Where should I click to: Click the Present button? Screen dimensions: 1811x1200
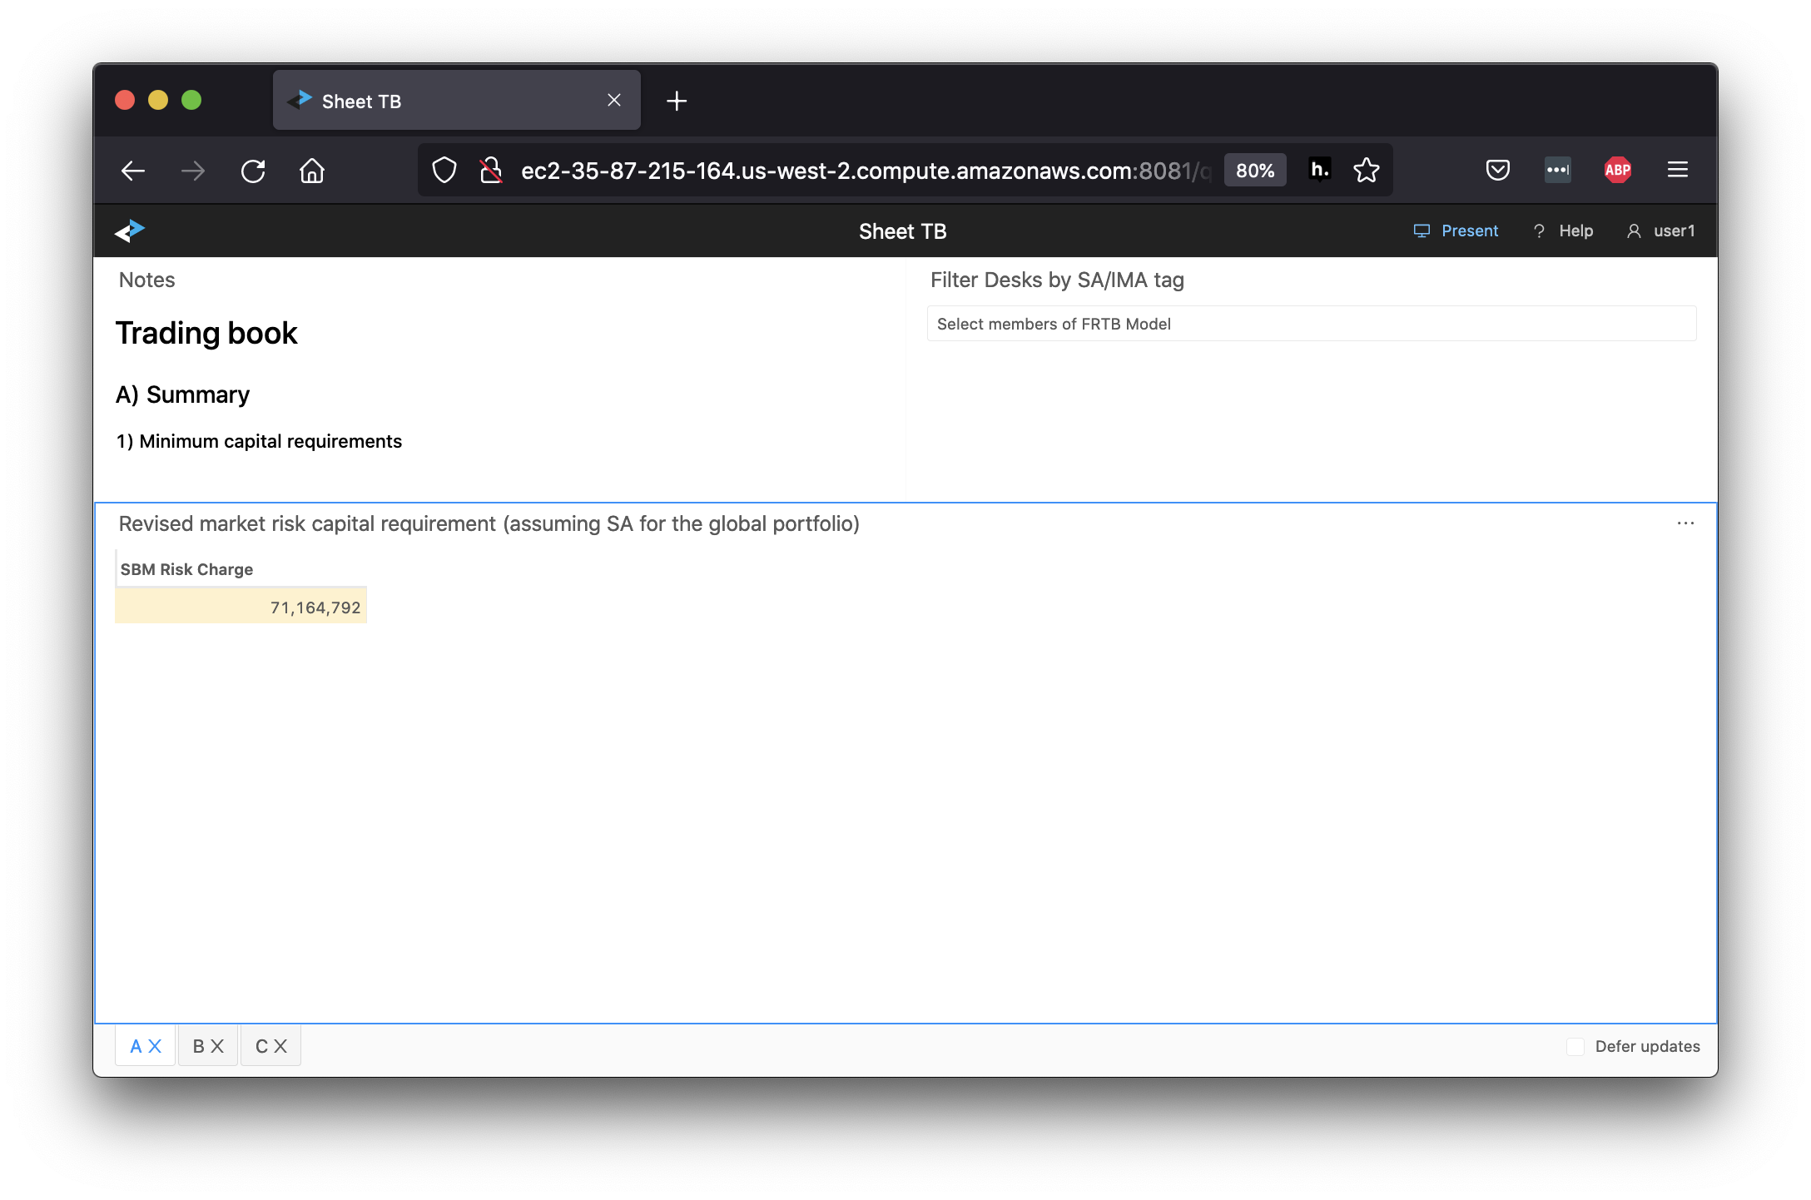tap(1456, 231)
